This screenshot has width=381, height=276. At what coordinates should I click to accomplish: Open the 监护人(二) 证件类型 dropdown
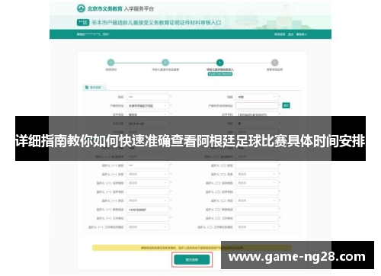pyautogui.click(x=257, y=183)
